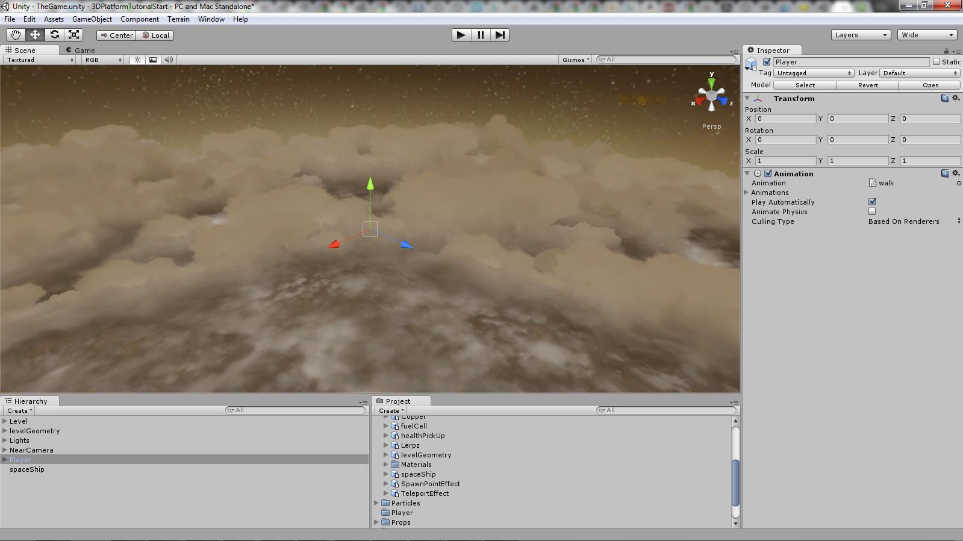This screenshot has height=541, width=963.
Task: Open the Gizmos dropdown
Action: 576,60
